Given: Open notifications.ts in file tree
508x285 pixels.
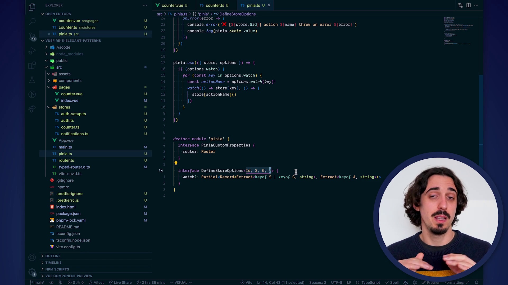Looking at the screenshot, I should tap(75, 134).
